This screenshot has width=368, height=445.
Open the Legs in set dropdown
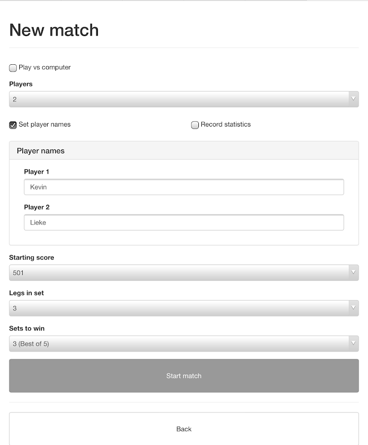[x=178, y=309]
